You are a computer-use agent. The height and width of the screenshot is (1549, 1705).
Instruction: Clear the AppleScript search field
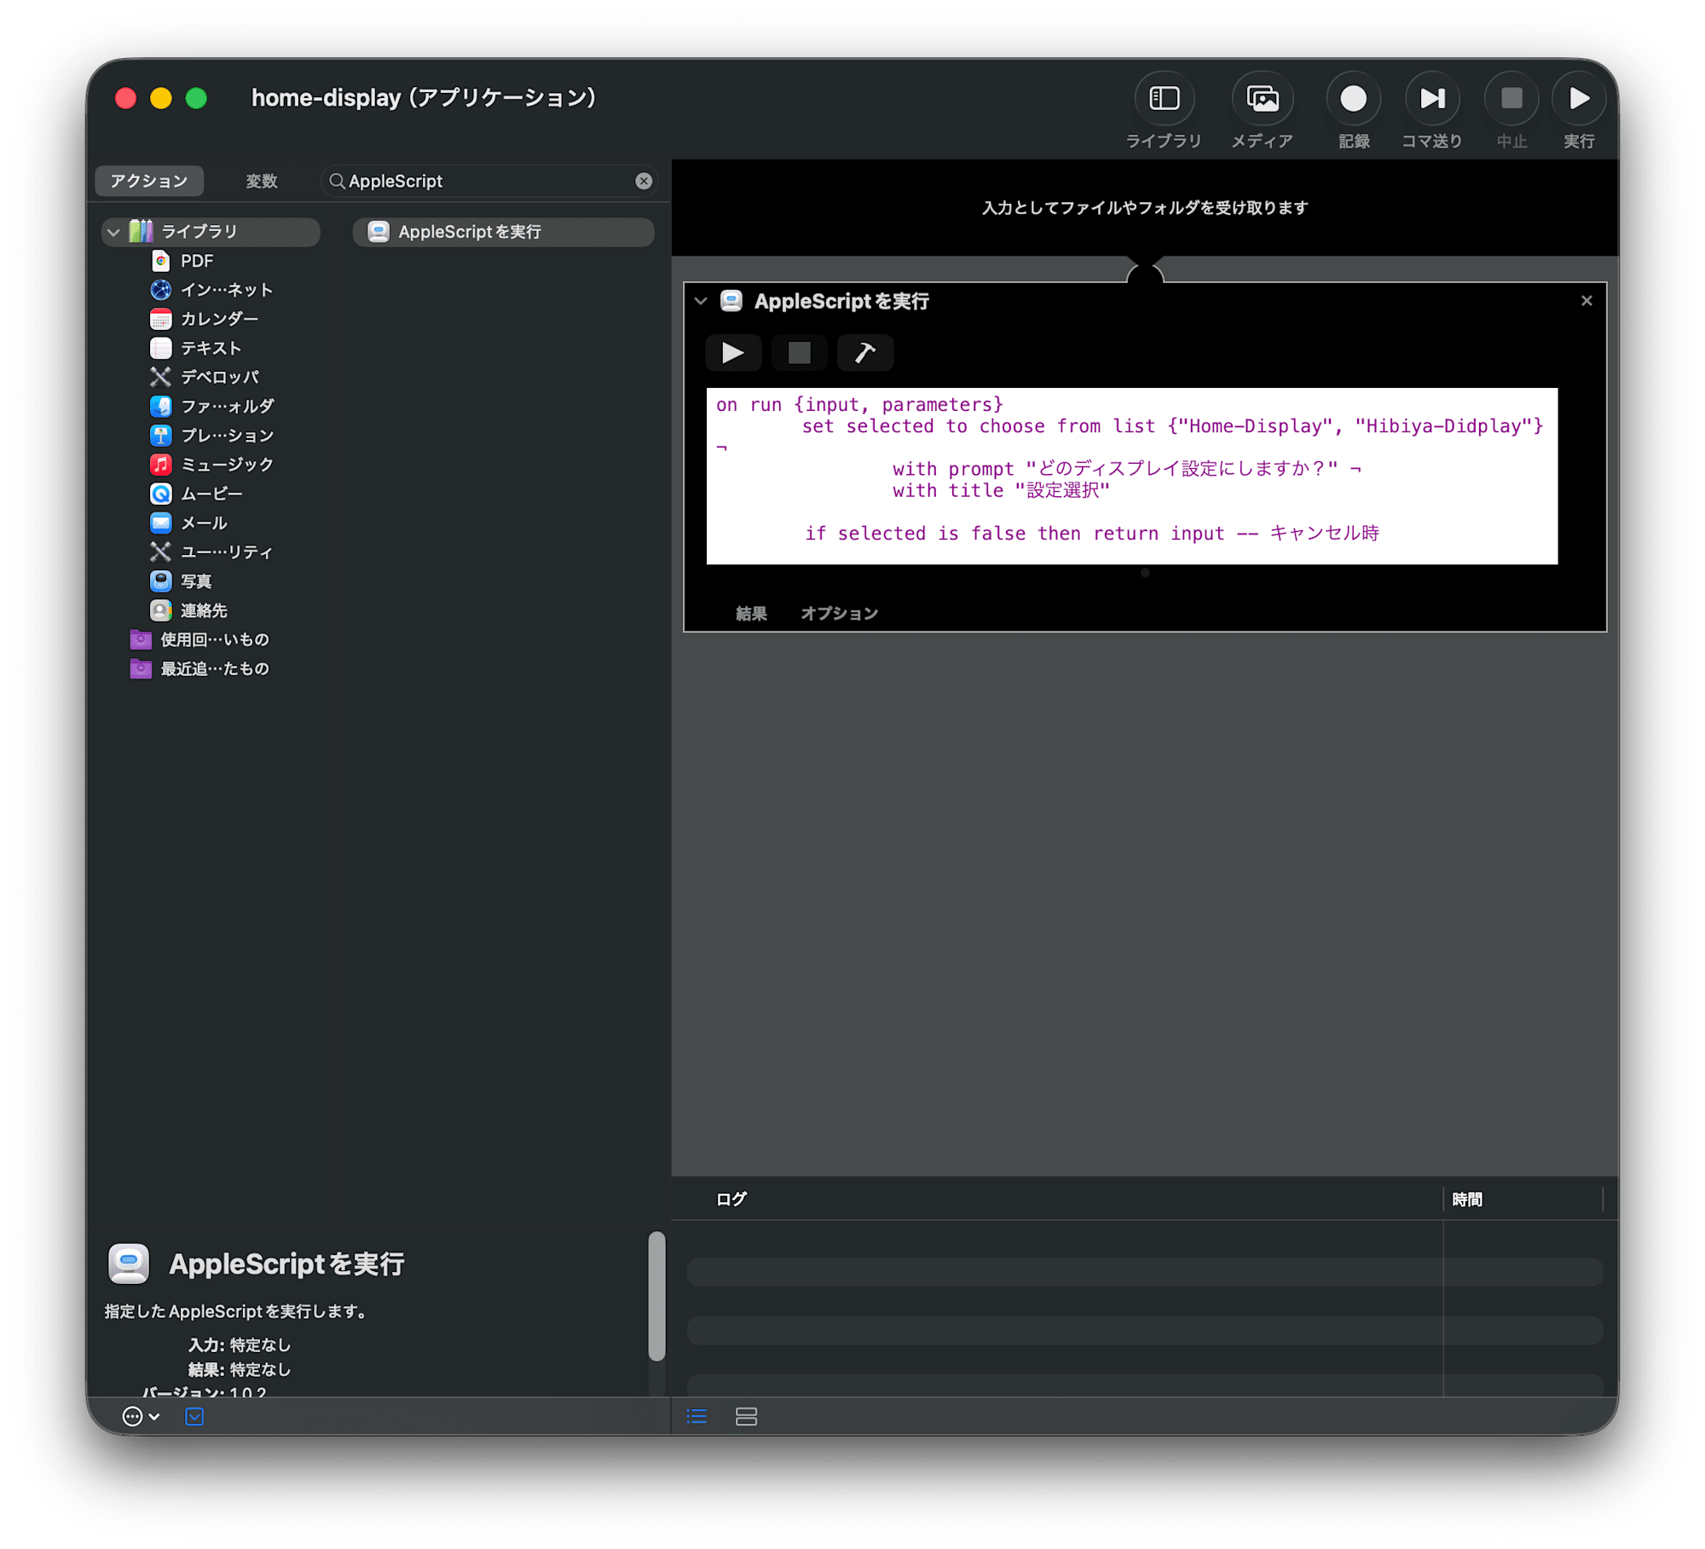click(x=644, y=181)
